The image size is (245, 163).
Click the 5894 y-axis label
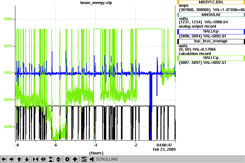tap(8, 46)
